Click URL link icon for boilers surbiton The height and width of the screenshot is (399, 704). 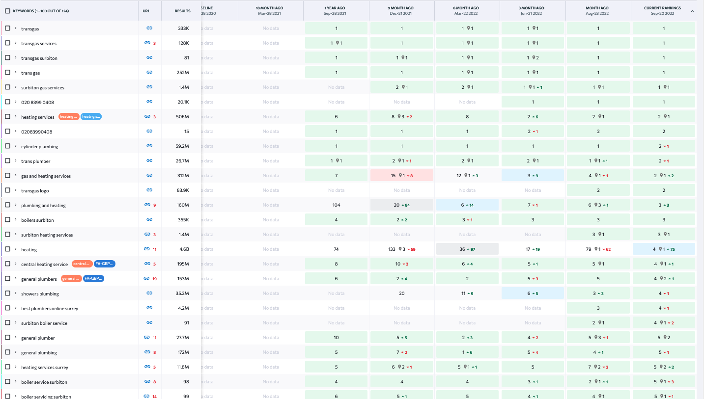tap(149, 220)
